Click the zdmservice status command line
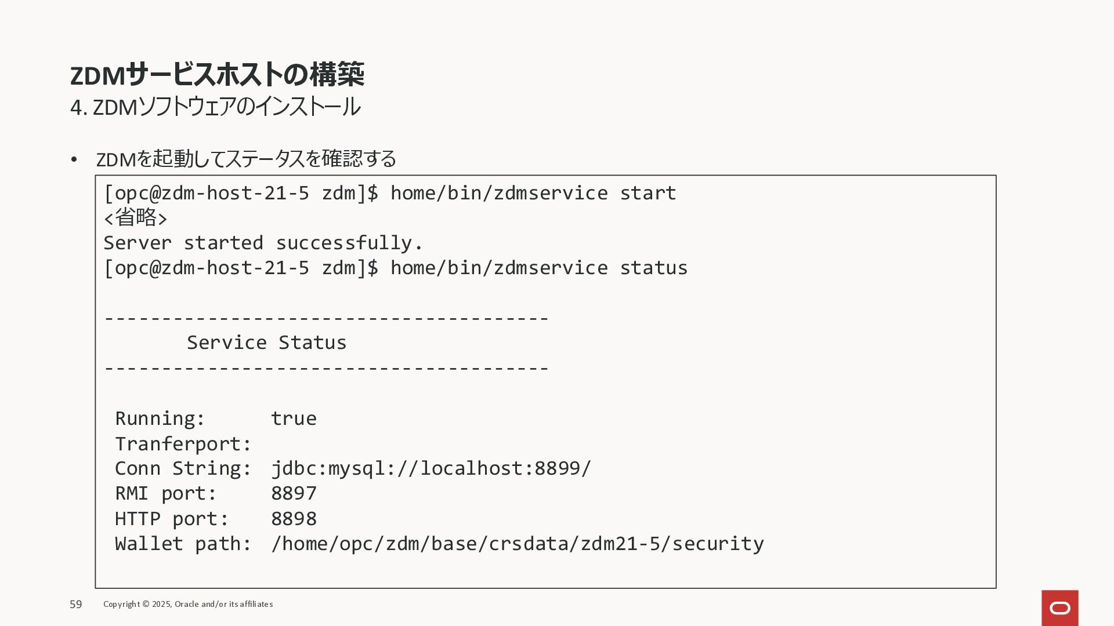Viewport: 1114px width, 626px height. (396, 268)
